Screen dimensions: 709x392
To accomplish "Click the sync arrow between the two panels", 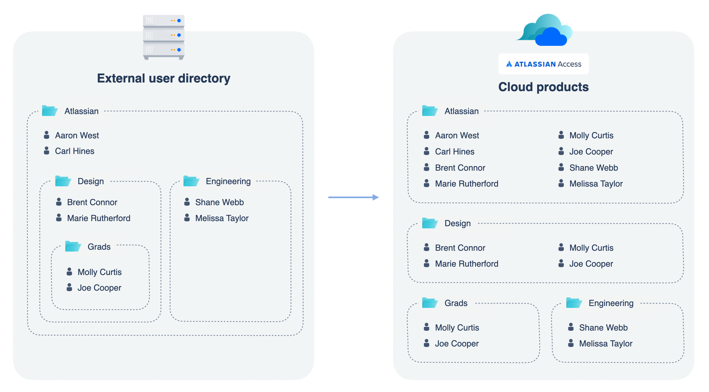I will click(x=353, y=197).
